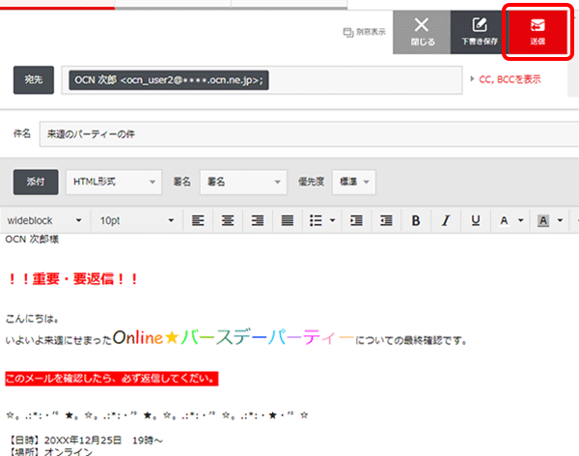The image size is (579, 456).
Task: Click the 下書き保存 save draft button
Action: point(480,32)
